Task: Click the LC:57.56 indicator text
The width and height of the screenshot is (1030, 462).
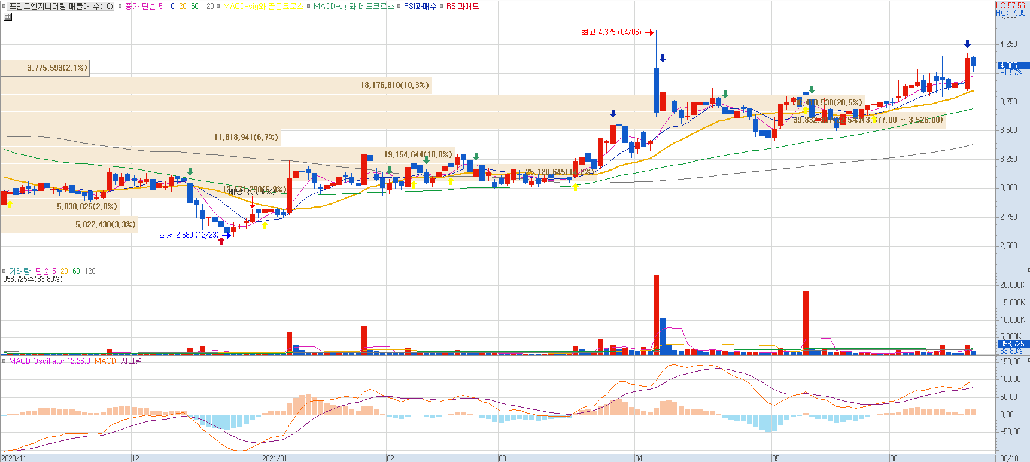Action: coord(1010,5)
